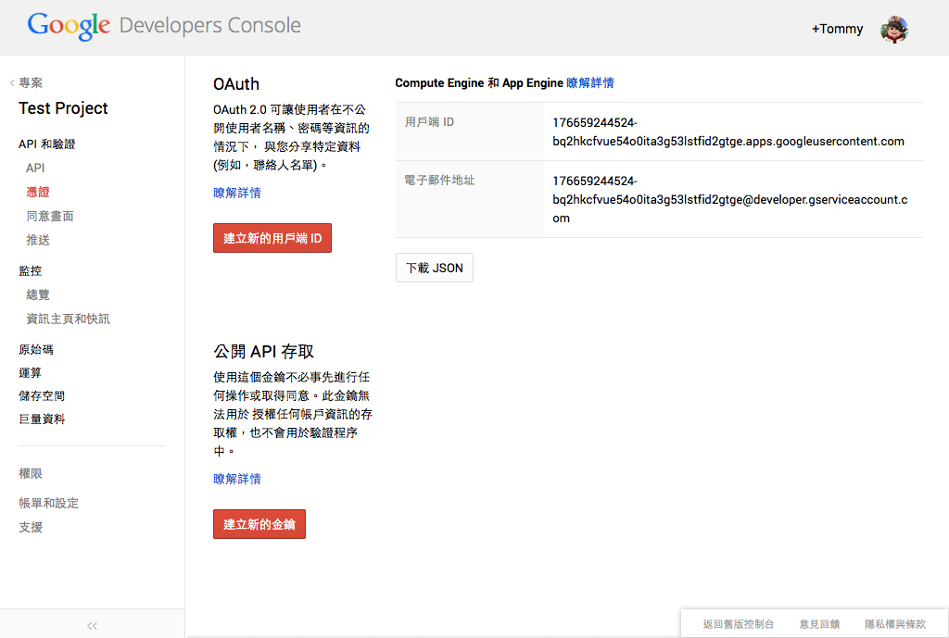The width and height of the screenshot is (949, 638).
Task: Open 瞭解詳情 link under OAuth description
Action: pos(236,193)
